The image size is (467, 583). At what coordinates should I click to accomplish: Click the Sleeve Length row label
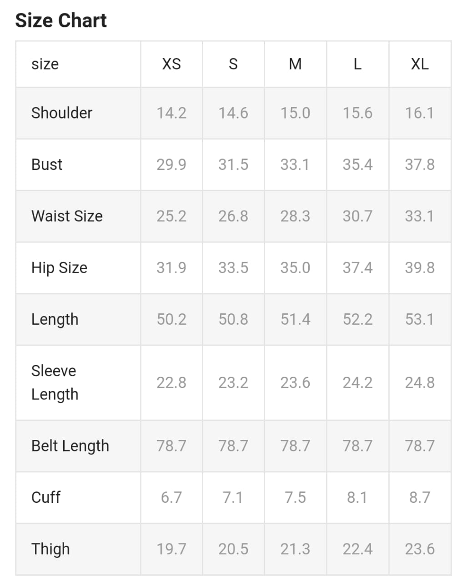tap(55, 383)
